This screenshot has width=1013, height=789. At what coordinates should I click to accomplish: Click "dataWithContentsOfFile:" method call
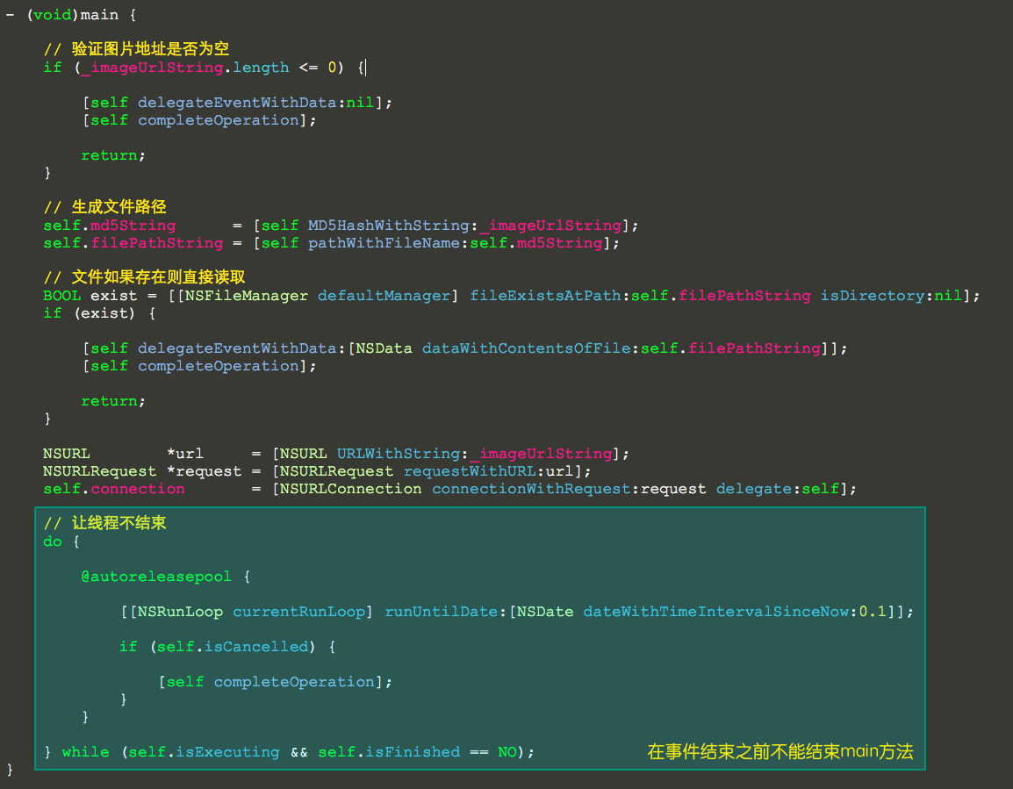pos(531,348)
